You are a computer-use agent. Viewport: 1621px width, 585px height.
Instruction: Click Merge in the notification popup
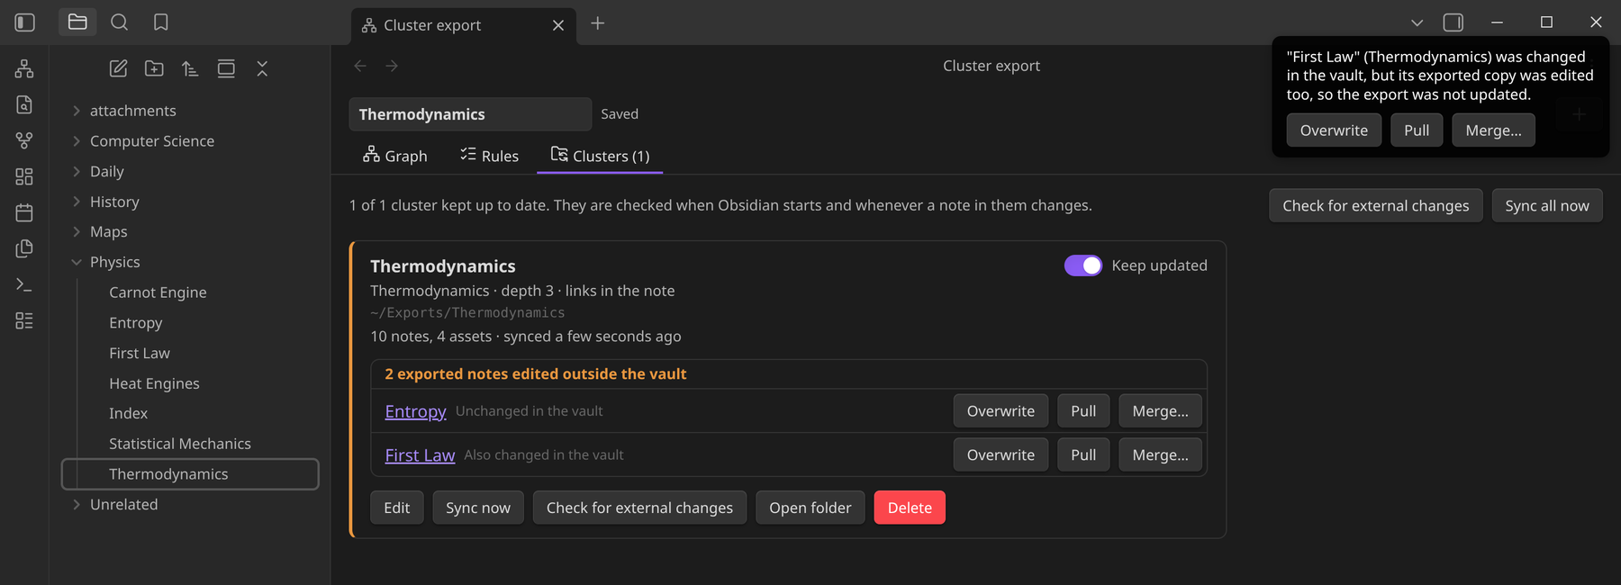point(1493,130)
